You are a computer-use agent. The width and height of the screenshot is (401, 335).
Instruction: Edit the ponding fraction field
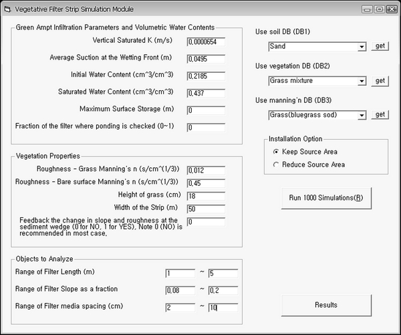tap(206, 128)
